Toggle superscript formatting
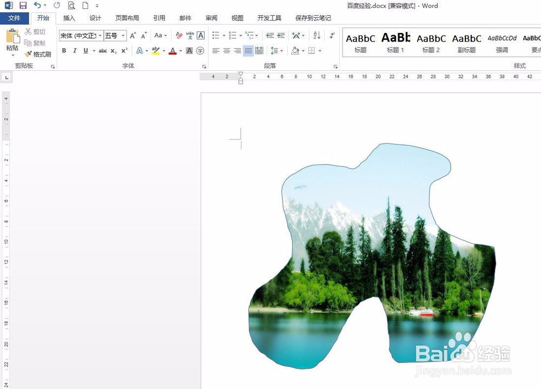Image resolution: width=541 pixels, height=389 pixels. tap(124, 51)
